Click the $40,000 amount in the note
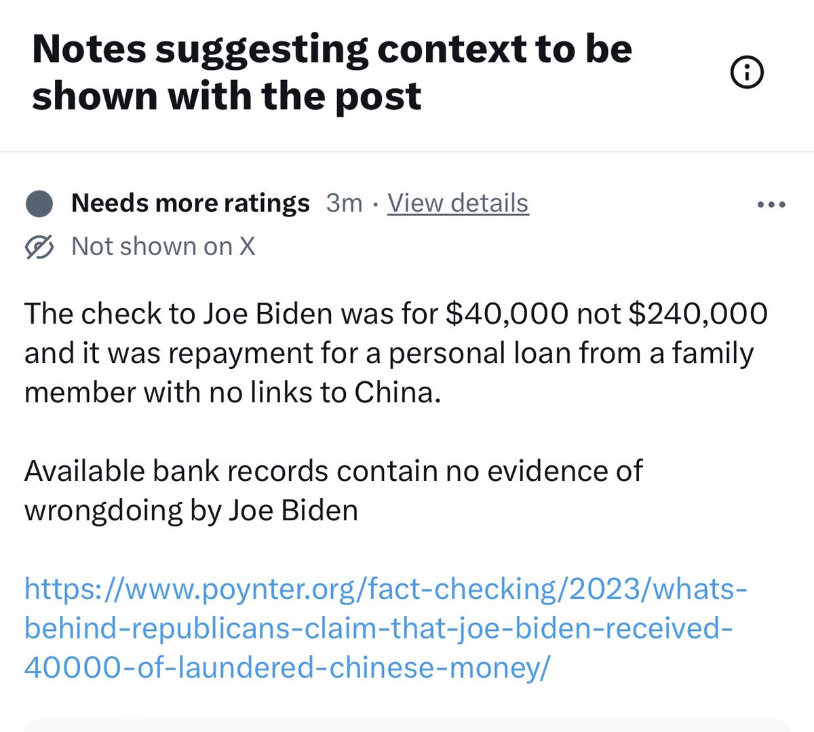Viewport: 814px width, 732px height. pyautogui.click(x=506, y=313)
